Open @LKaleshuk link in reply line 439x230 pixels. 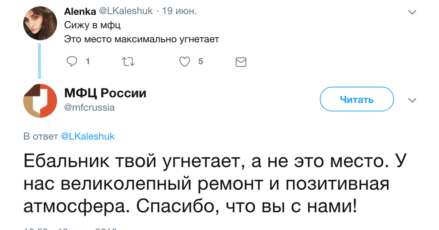[x=87, y=137]
